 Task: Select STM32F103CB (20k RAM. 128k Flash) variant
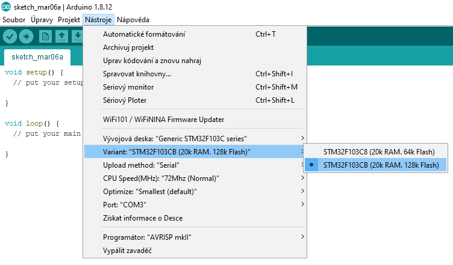click(x=375, y=165)
